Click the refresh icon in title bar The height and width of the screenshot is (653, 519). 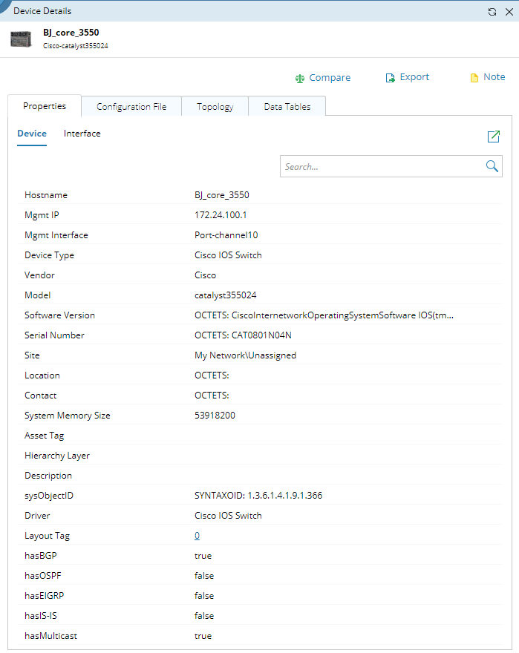[492, 11]
